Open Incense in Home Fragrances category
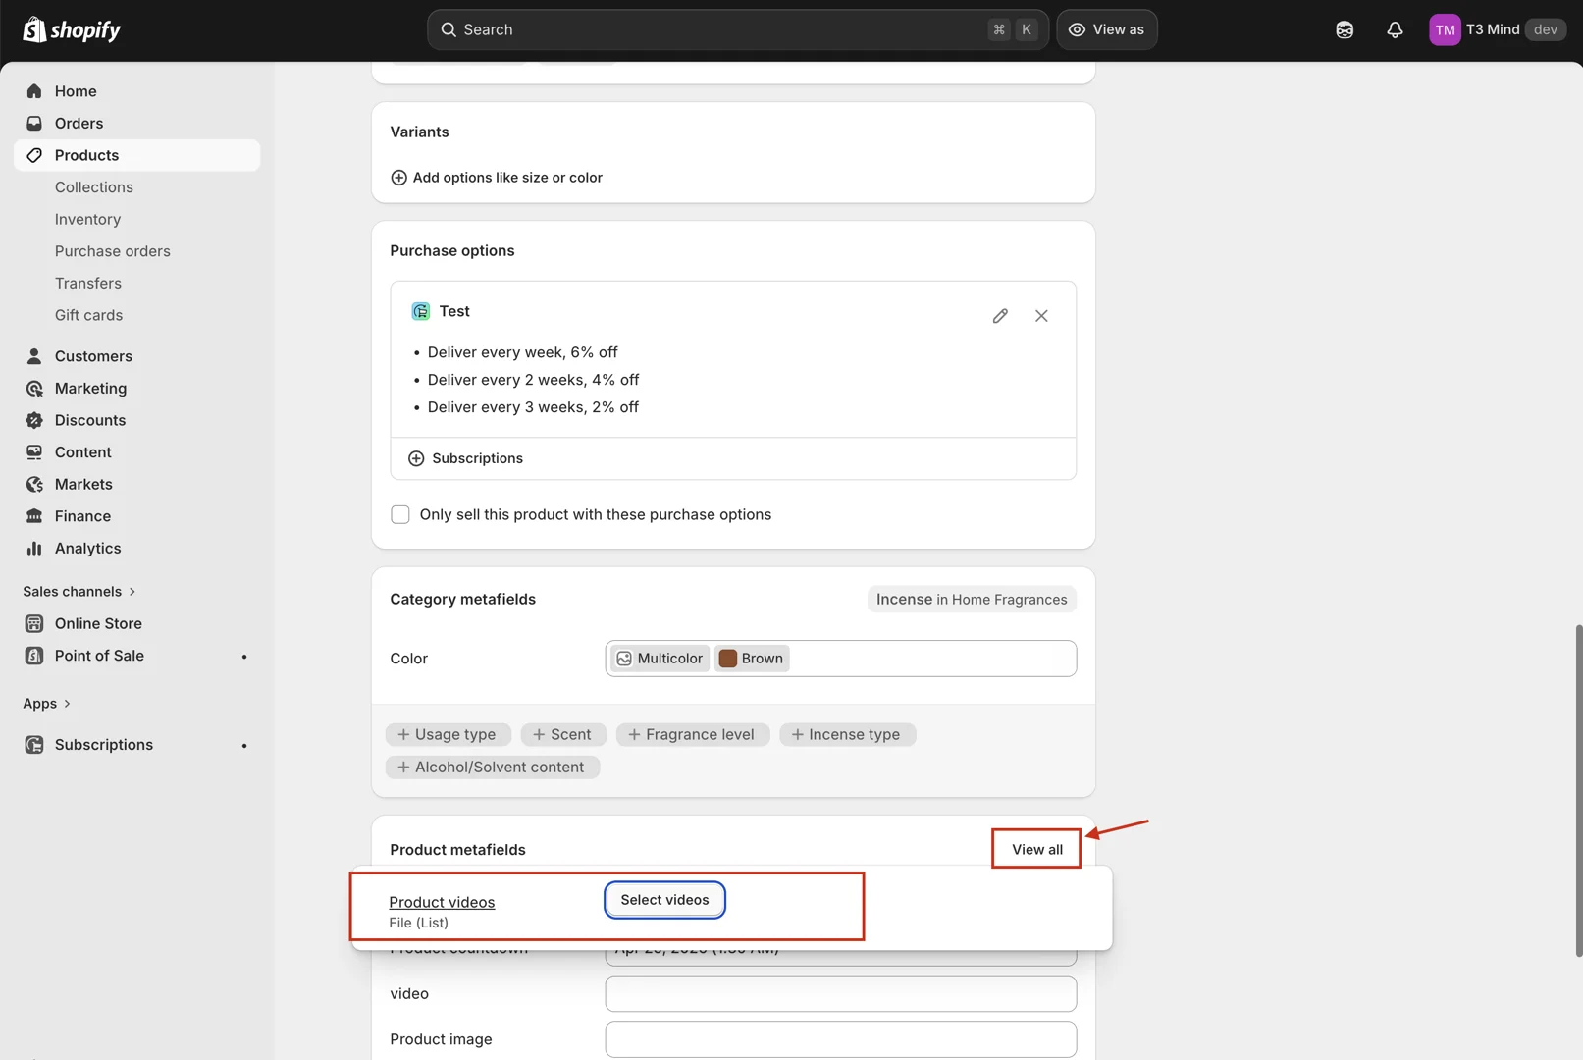 (972, 600)
